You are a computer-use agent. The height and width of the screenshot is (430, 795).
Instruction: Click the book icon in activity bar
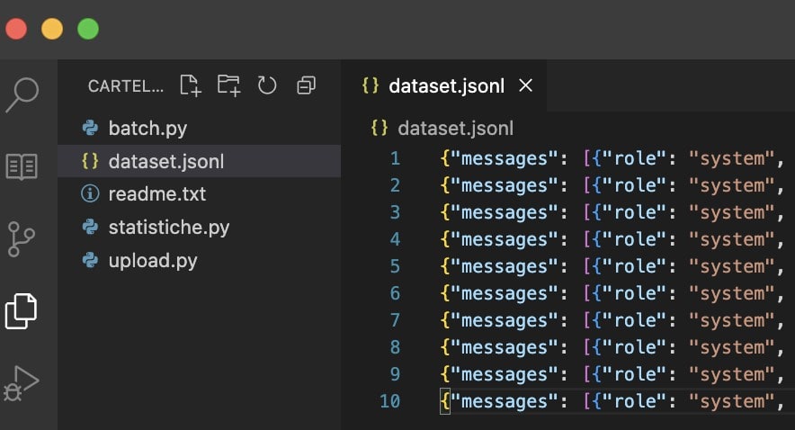click(22, 167)
